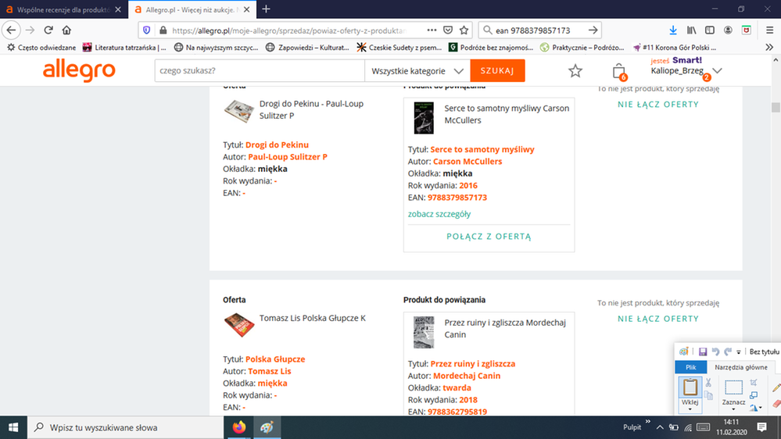Screen dimensions: 781x439
Task: Launch Firefox from the Windows taskbar
Action: [x=239, y=427]
